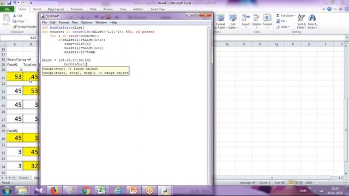Click the Excel horizontal scrollbar thumb
Image resolution: width=349 pixels, height=196 pixels.
(272, 178)
